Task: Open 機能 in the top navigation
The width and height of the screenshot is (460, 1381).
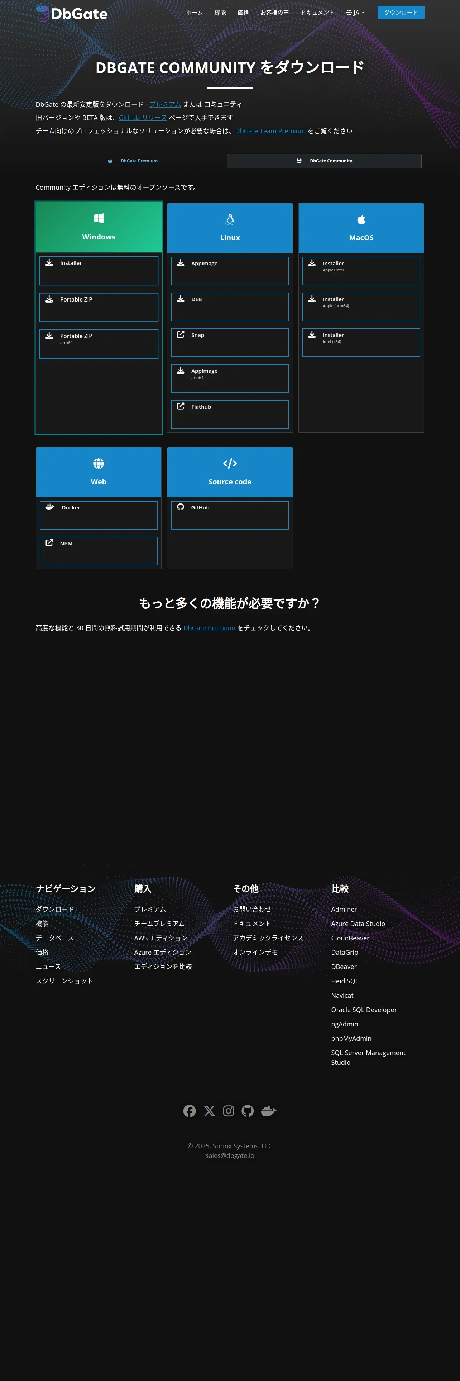Action: 220,13
